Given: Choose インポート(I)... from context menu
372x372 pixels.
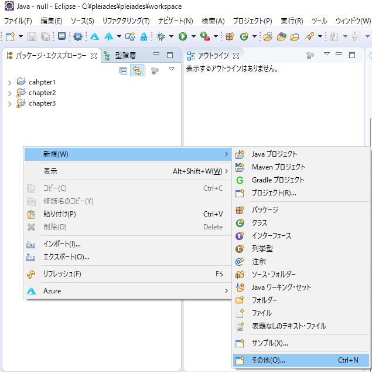Looking at the screenshot, I should coord(128,244).
